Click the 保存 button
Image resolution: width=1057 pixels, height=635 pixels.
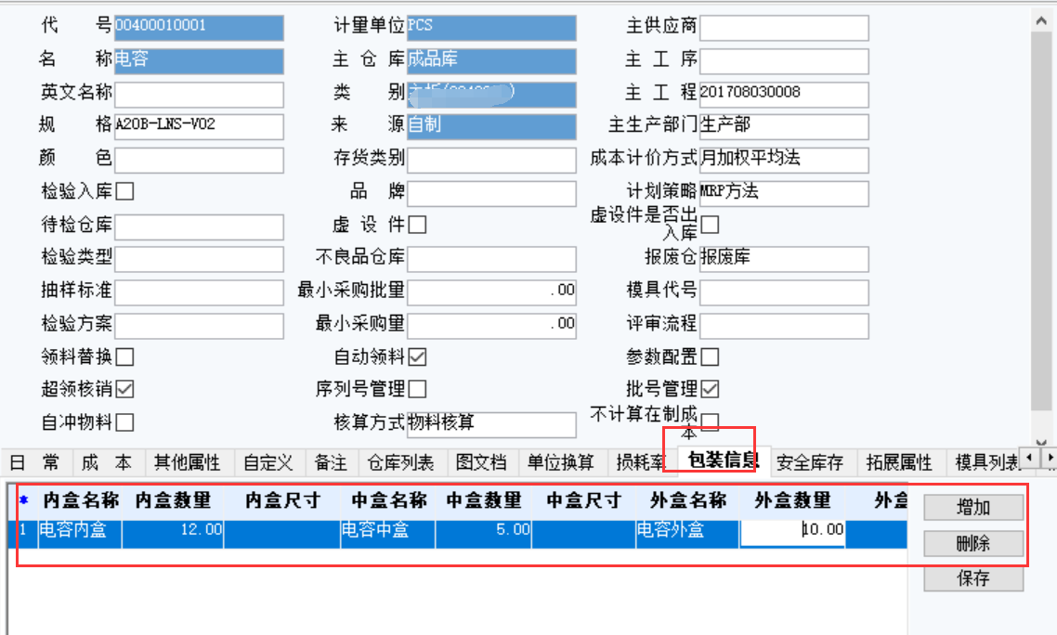tap(972, 578)
